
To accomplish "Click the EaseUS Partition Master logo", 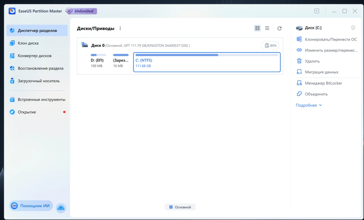I will point(12,11).
